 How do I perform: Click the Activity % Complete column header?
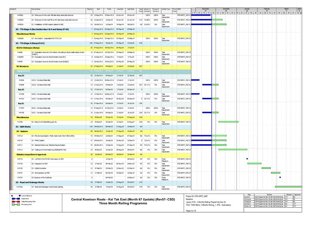coord(147,11)
